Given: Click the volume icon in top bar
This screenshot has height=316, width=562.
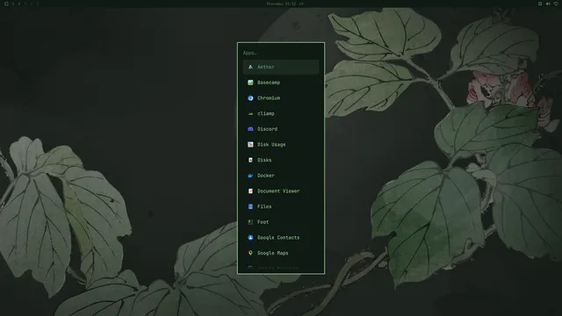Looking at the screenshot, I should pos(548,4).
